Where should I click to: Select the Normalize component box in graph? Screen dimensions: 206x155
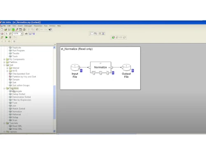point(101,67)
